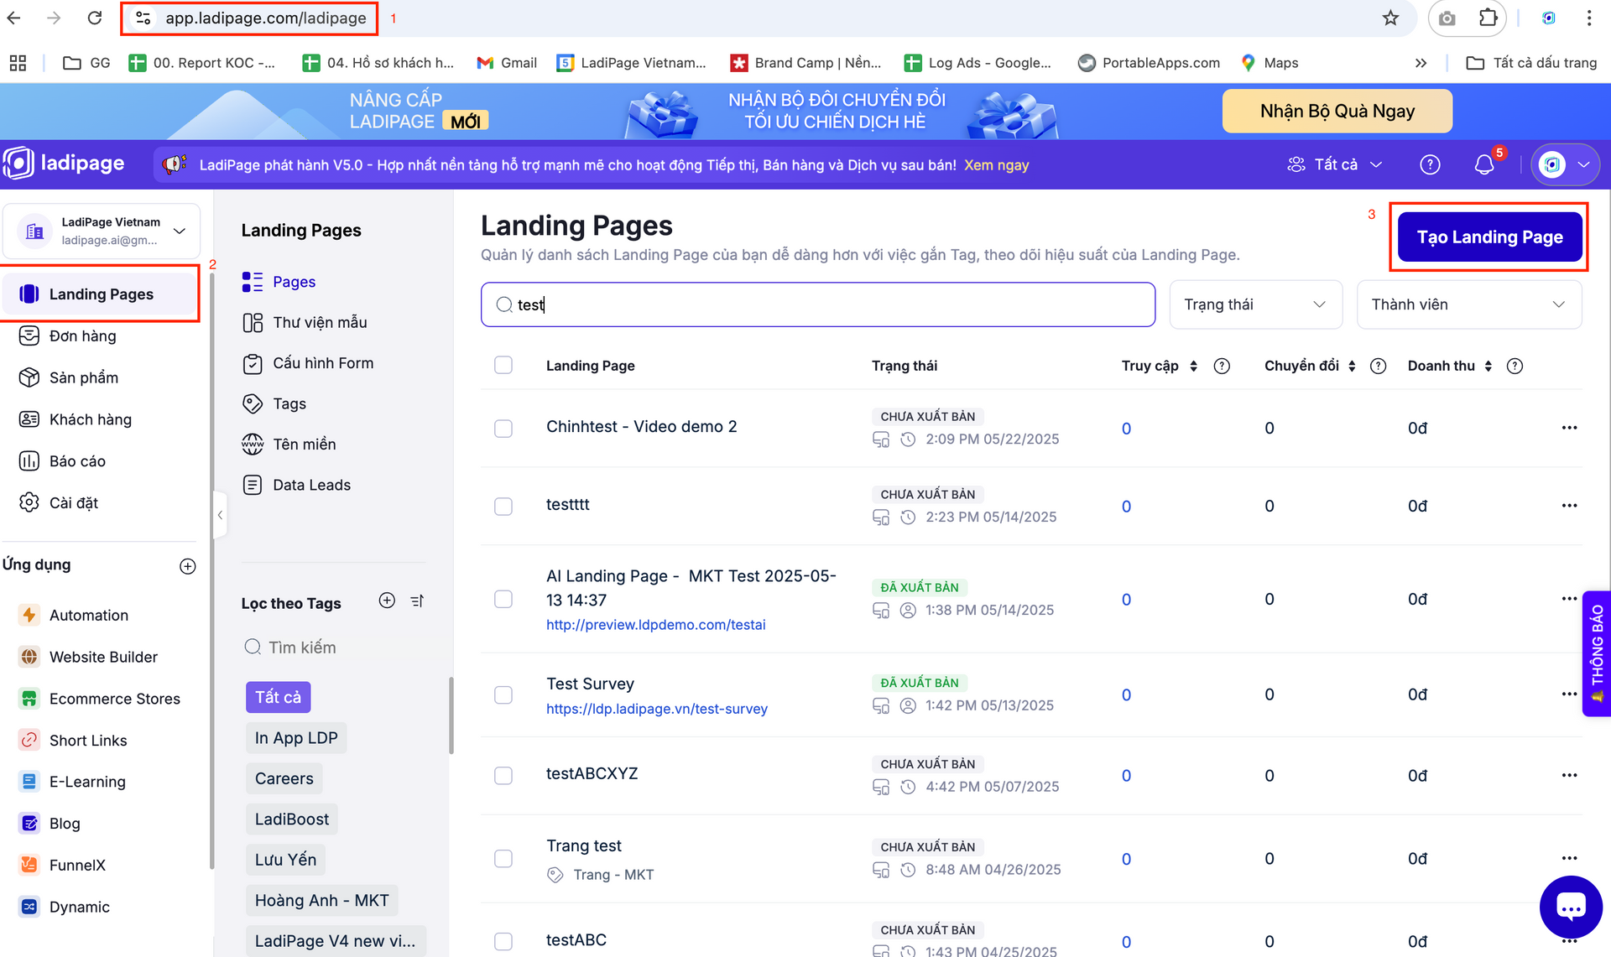Select Pages in the Landing Pages submenu
Image resolution: width=1611 pixels, height=957 pixels.
coord(294,282)
